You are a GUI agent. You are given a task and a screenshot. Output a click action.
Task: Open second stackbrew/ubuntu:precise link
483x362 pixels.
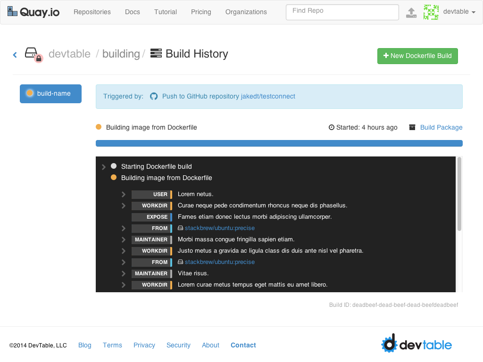[x=220, y=262]
